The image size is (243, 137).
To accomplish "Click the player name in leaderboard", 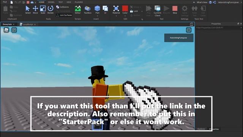I will click(179, 38).
